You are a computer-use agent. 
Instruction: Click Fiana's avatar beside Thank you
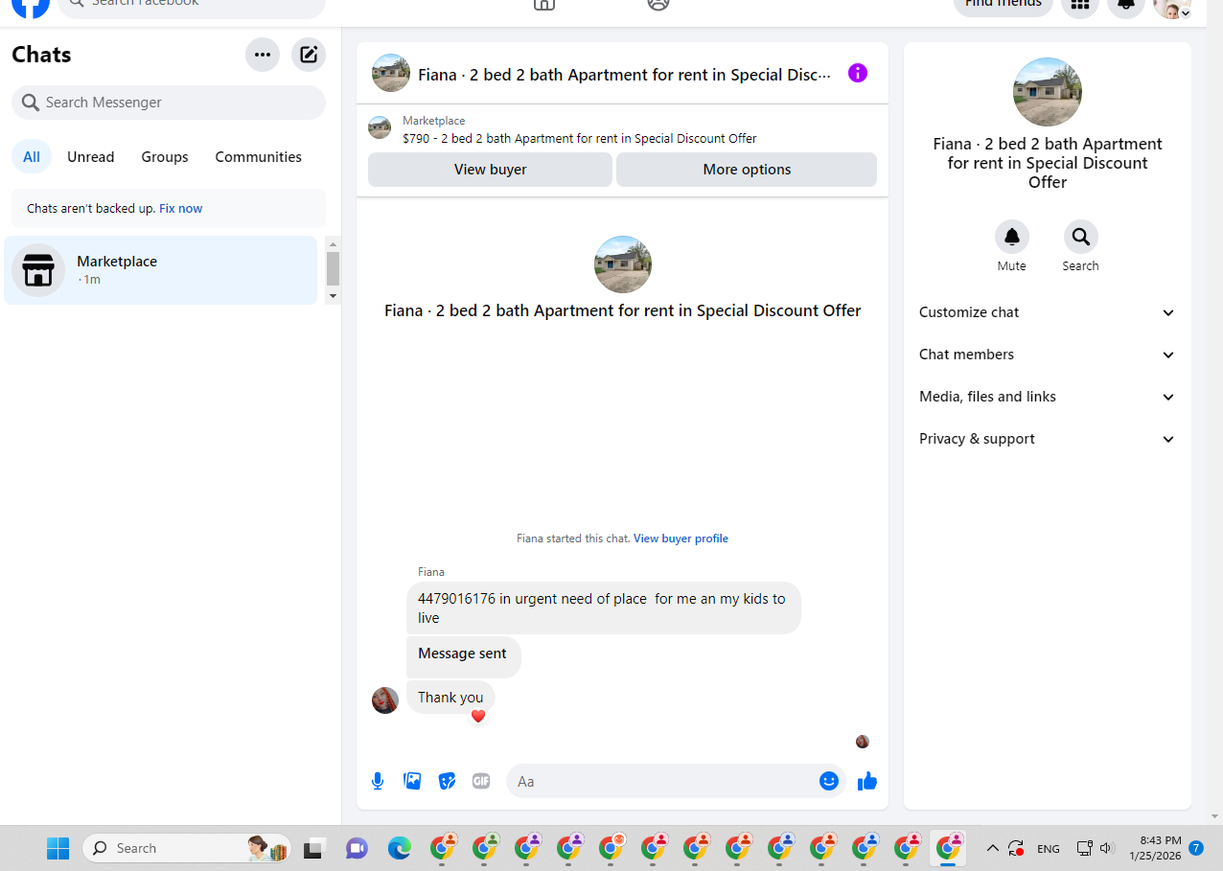[385, 699]
